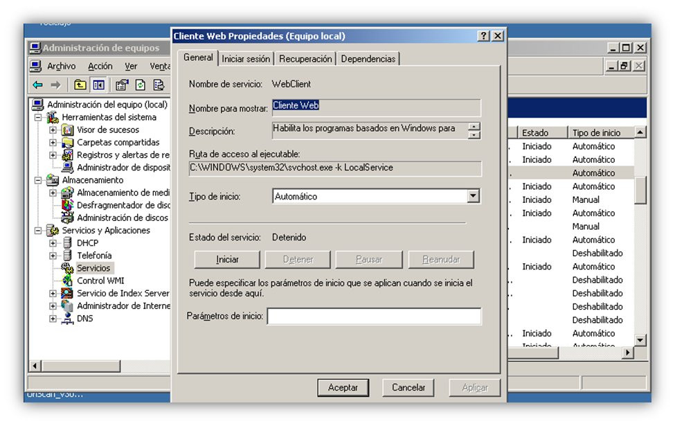675x426 pixels.
Task: Click services list horizontal scroll right arrow
Action: (x=628, y=353)
